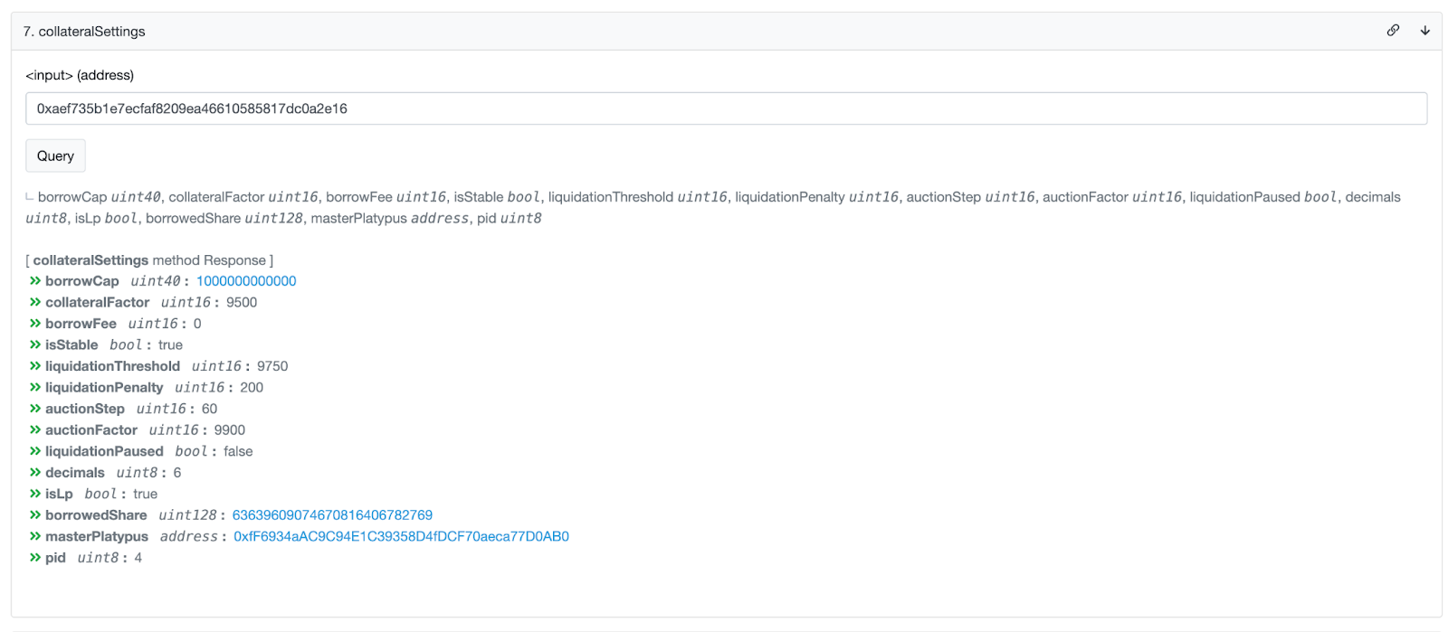Click the green arrow icon beside auctionStep
The width and height of the screenshot is (1448, 632).
point(35,409)
